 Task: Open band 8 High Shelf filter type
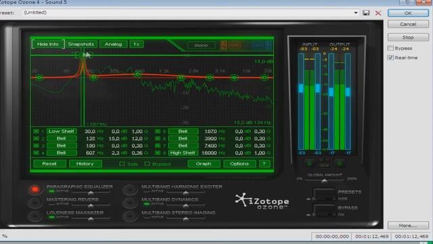click(x=183, y=153)
